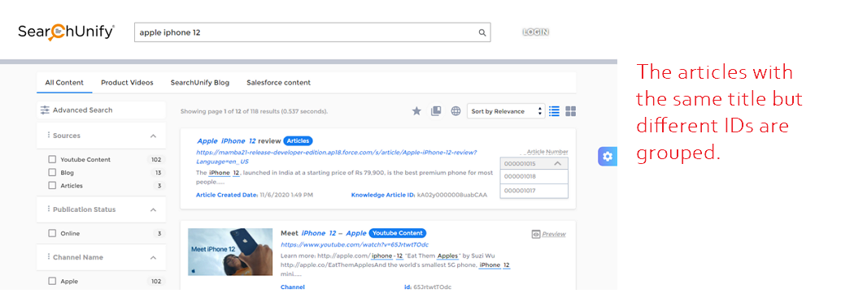Click the LOGIN button
Image resolution: width=841 pixels, height=302 pixels.
[x=535, y=32]
